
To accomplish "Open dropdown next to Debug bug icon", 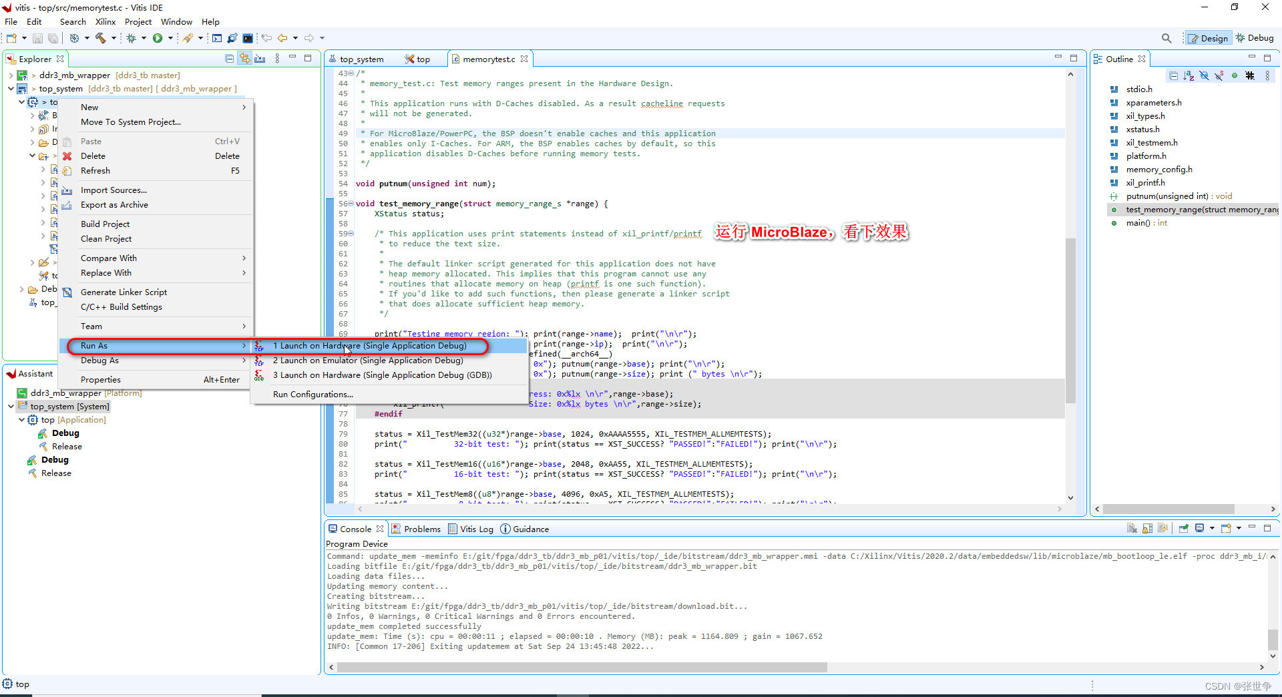I will (x=144, y=38).
